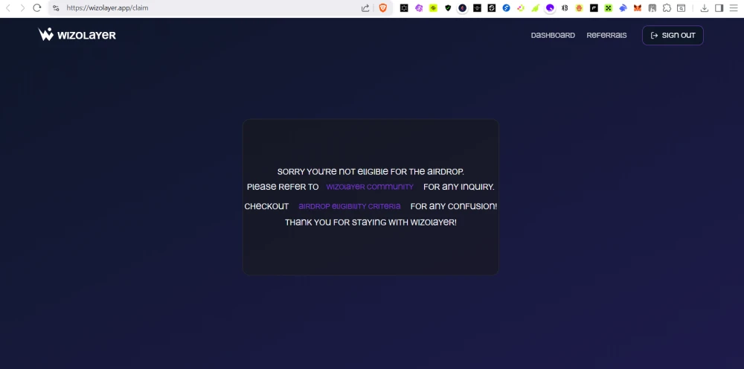
Task: Toggle the browser sidebar panel icon
Action: tap(719, 8)
